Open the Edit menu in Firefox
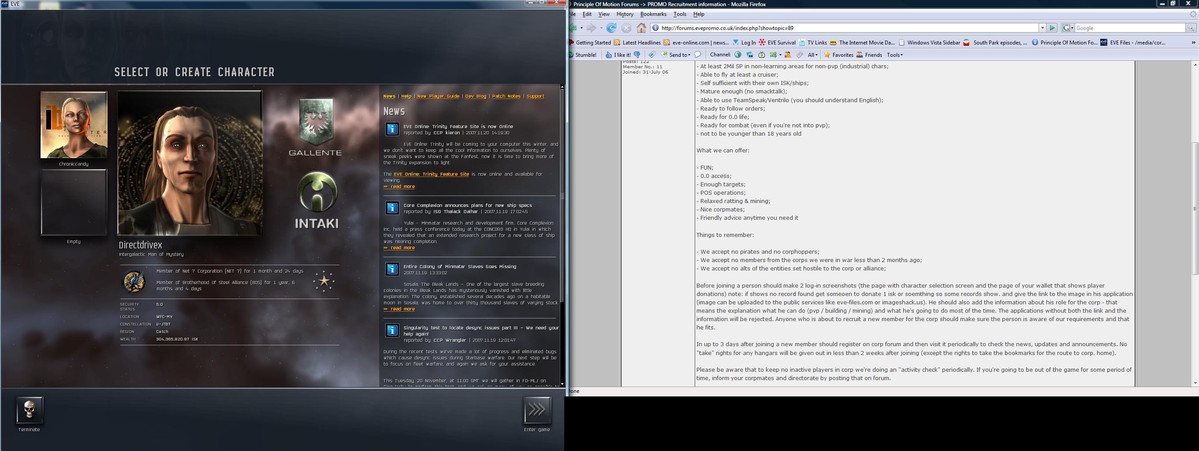Screen dimensions: 1199x451 588,14
